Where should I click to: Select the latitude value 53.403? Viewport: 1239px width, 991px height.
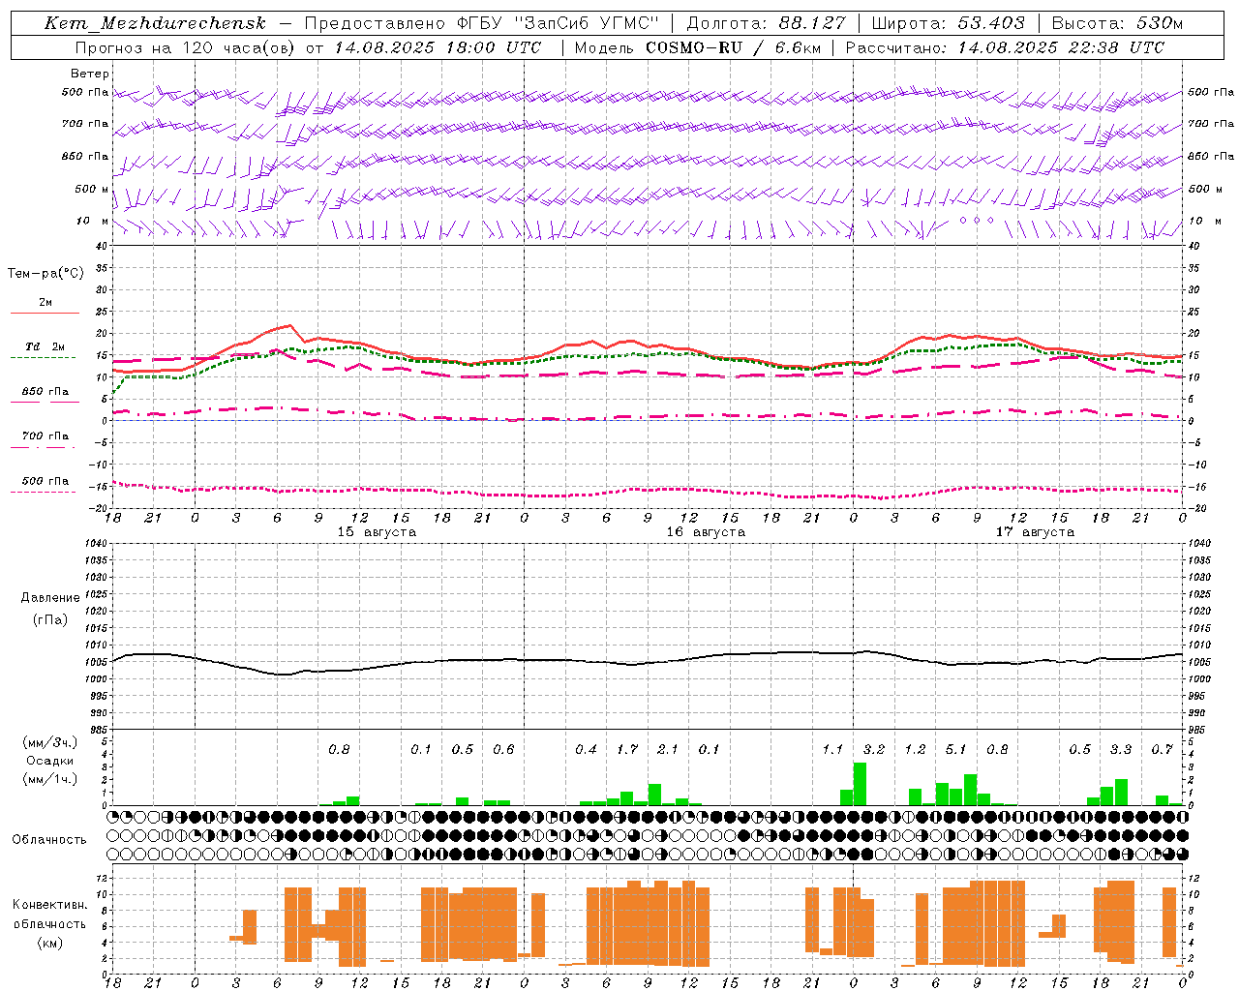point(991,23)
